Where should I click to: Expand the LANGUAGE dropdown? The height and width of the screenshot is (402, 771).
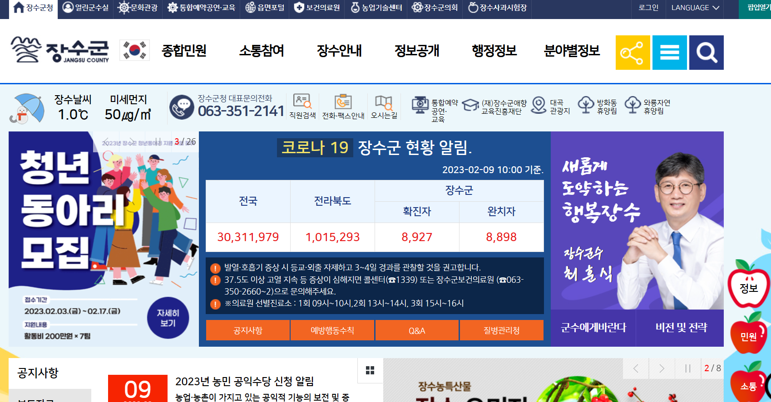695,8
